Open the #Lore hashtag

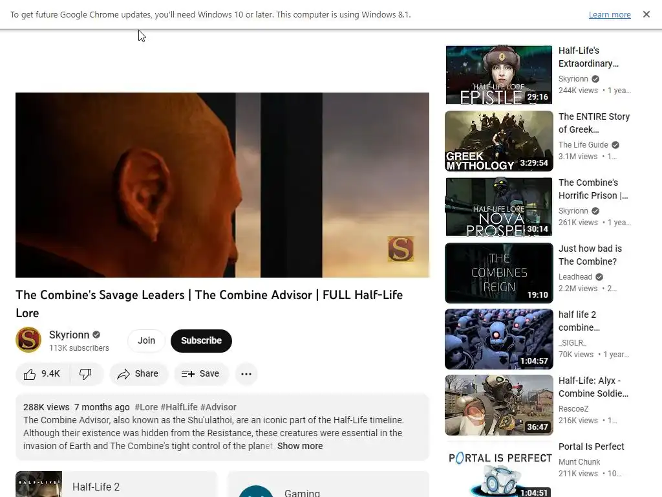click(x=146, y=407)
